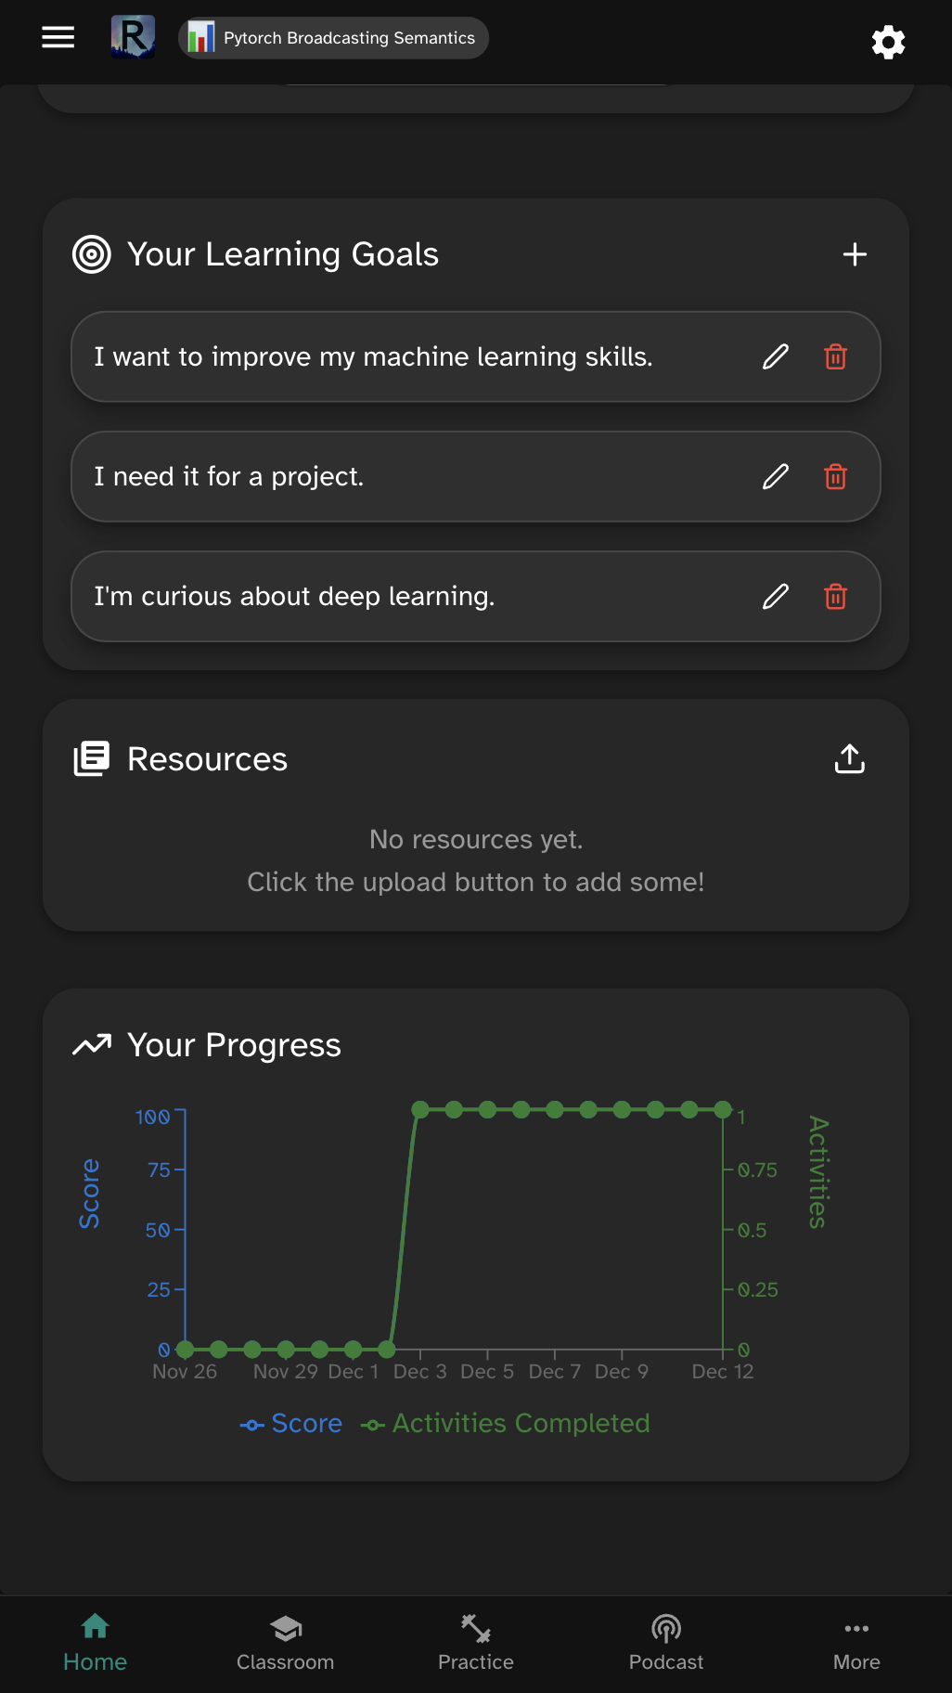
Task: Select the Home tab
Action: tap(95, 1642)
